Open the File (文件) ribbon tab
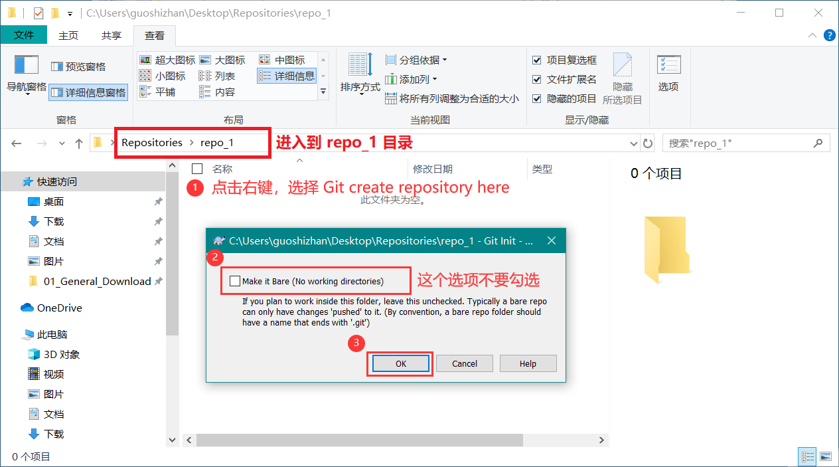 pyautogui.click(x=24, y=35)
